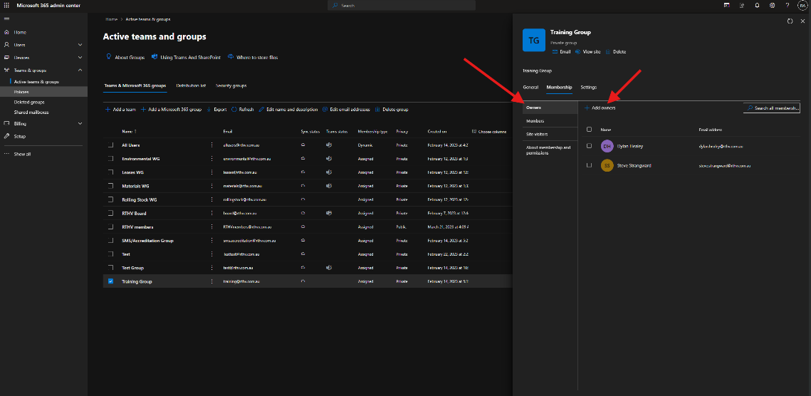Viewport: 811px width, 396px height.
Task: Select the Rolling Stock WG row checkbox
Action: point(110,200)
